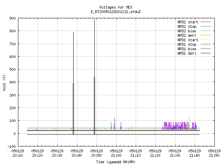Image resolution: width=221 pixels, height=165 pixels.
Task: Click the y-axis value 300
Action: (x=12, y=95)
